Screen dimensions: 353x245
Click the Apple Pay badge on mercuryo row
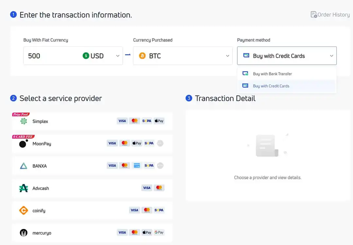pos(147,232)
